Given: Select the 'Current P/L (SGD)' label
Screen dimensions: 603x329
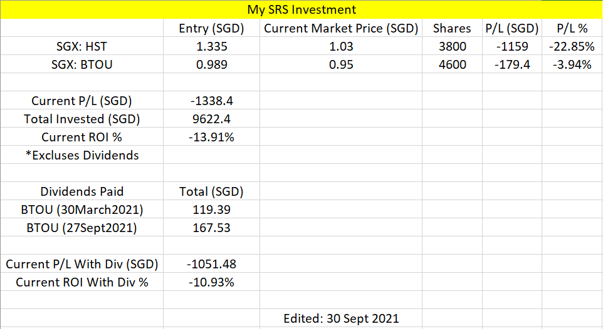Looking at the screenshot, I should pos(81,101).
